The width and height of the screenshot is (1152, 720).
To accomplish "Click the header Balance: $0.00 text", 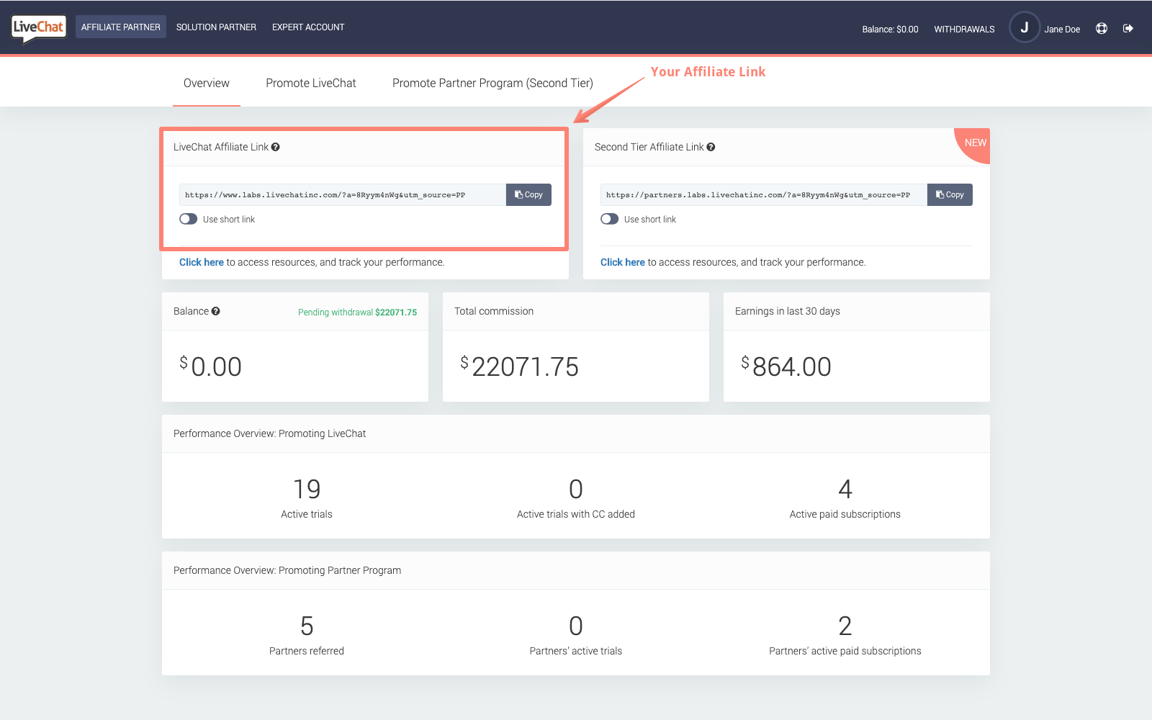I will (x=890, y=30).
